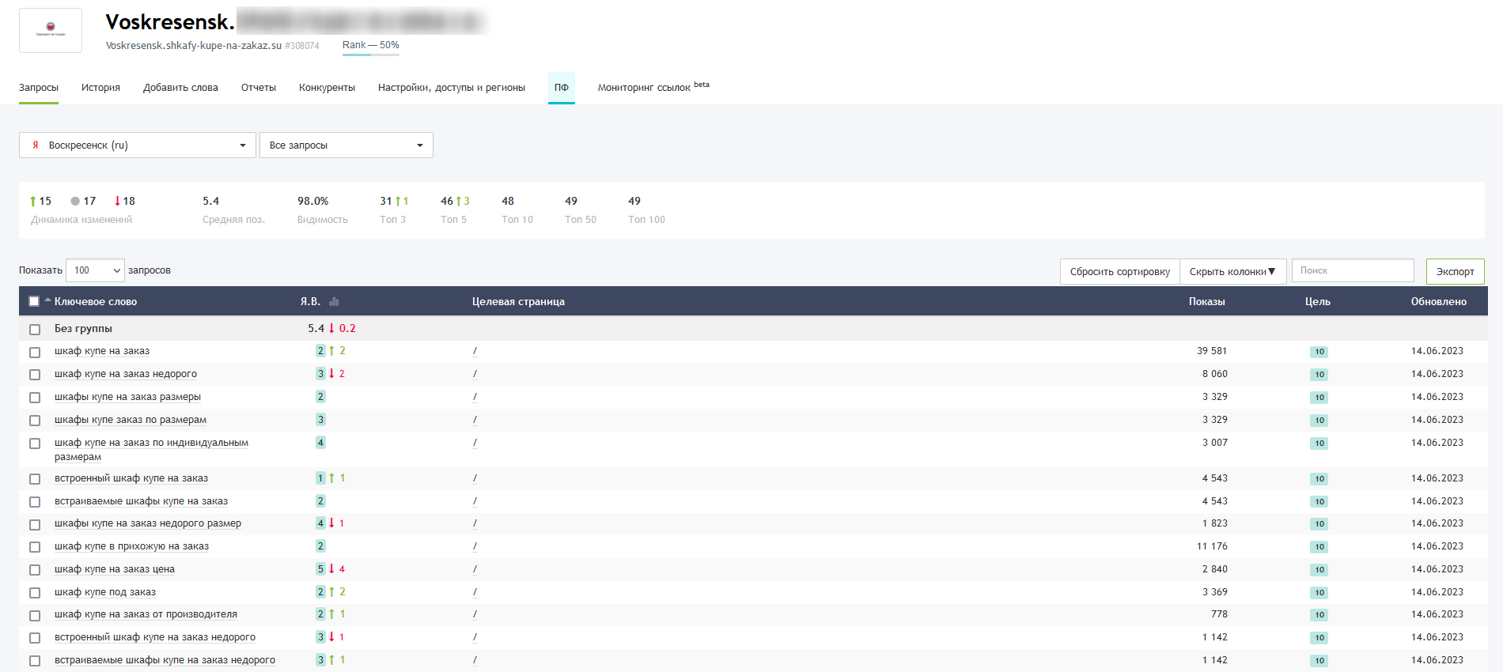This screenshot has height=672, width=1503.
Task: Click the Топ 100 stat value 49
Action: click(x=634, y=202)
